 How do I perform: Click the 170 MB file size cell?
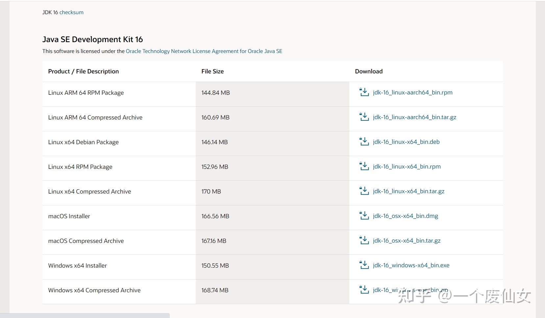click(x=272, y=193)
